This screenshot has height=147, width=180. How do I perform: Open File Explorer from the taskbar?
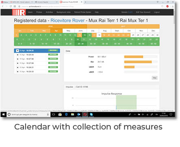pyautogui.click(x=73, y=115)
